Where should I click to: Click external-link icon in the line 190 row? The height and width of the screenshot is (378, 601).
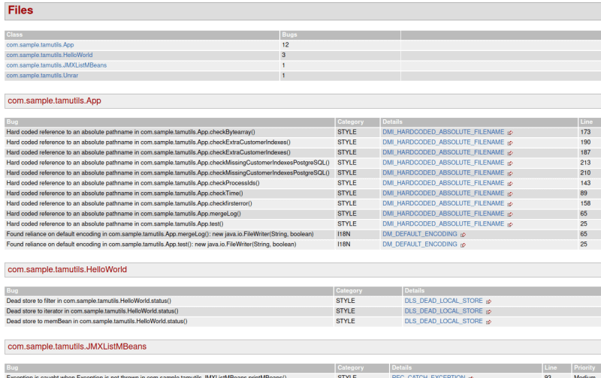click(x=510, y=142)
